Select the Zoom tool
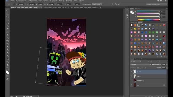The image size is (173, 97). [x=7, y=68]
